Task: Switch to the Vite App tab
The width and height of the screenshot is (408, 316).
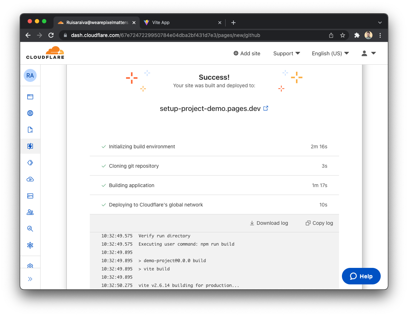Action: (x=161, y=23)
